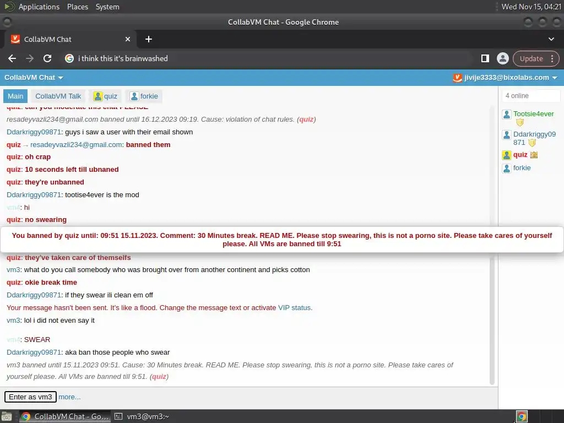Open the quiz private chat tab
Image resolution: width=564 pixels, height=423 pixels.
click(105, 96)
